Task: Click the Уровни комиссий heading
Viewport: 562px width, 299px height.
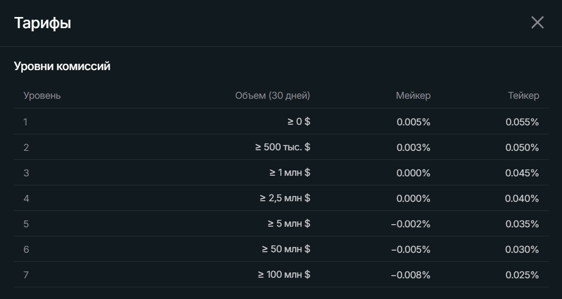Action: tap(62, 66)
